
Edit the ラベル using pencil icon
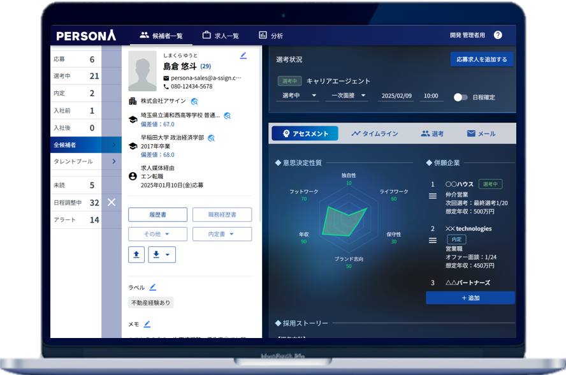[152, 287]
